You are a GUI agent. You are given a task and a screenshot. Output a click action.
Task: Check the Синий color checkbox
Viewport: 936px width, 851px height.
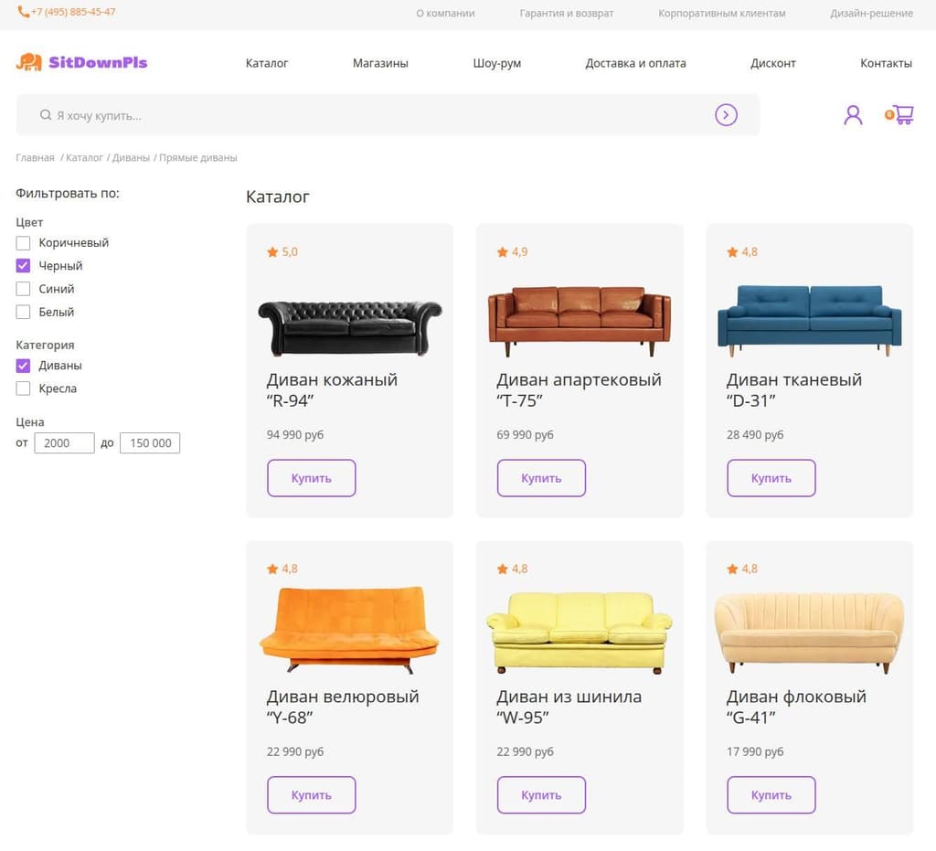click(x=23, y=289)
